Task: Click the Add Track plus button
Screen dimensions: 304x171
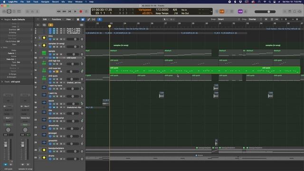Action: [38, 25]
